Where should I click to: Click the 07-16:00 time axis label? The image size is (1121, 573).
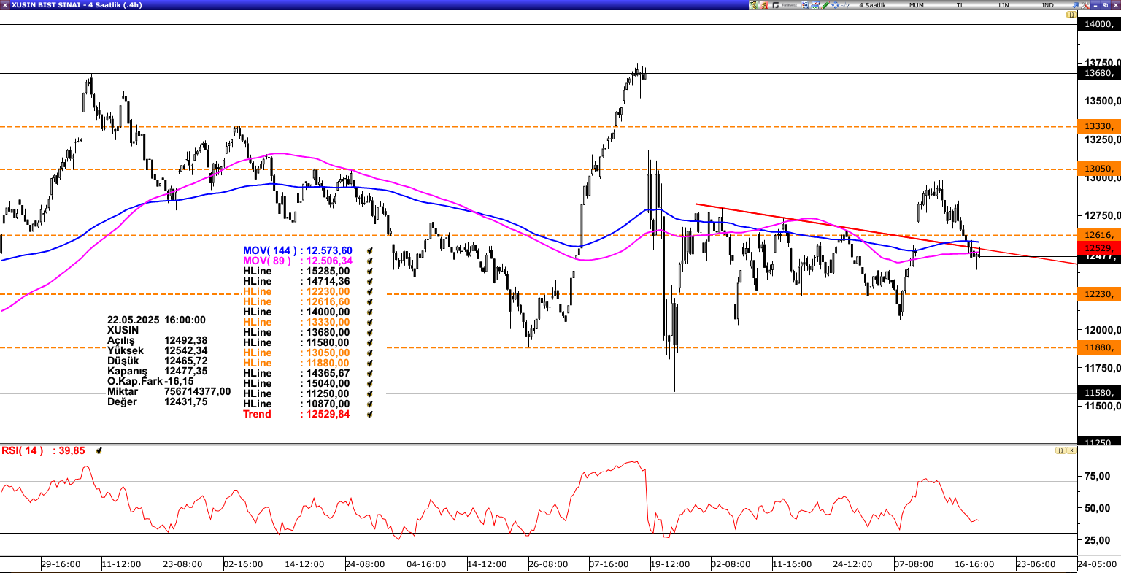[609, 564]
